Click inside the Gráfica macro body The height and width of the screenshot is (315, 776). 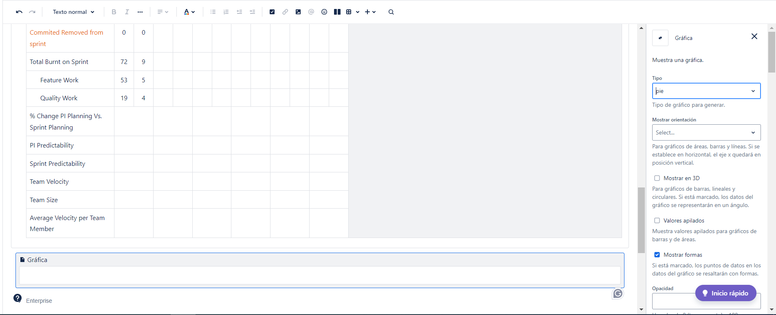point(320,275)
